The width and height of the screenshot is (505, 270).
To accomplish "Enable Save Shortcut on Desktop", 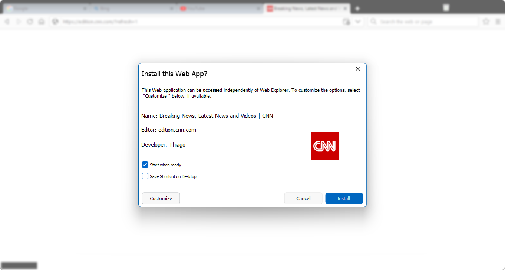I will [x=145, y=176].
